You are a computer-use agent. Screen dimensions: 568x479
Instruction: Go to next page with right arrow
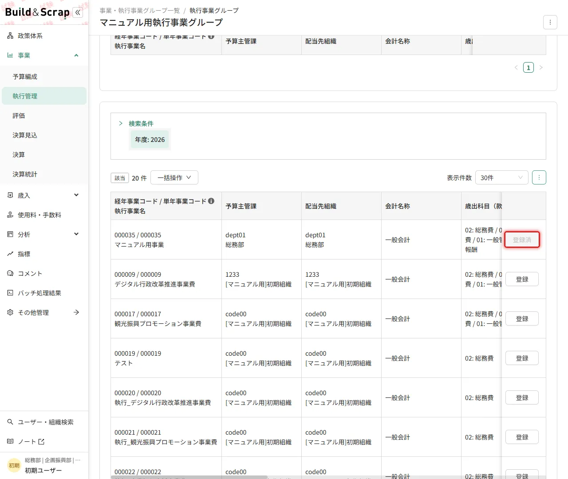click(541, 67)
